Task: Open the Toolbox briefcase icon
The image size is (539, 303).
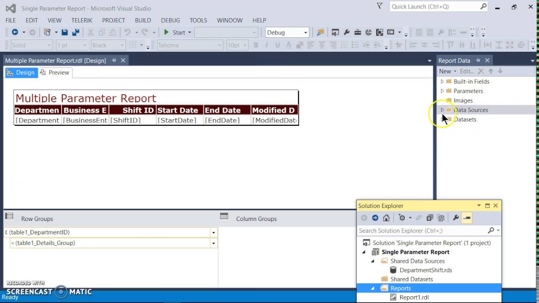Action: [358, 32]
